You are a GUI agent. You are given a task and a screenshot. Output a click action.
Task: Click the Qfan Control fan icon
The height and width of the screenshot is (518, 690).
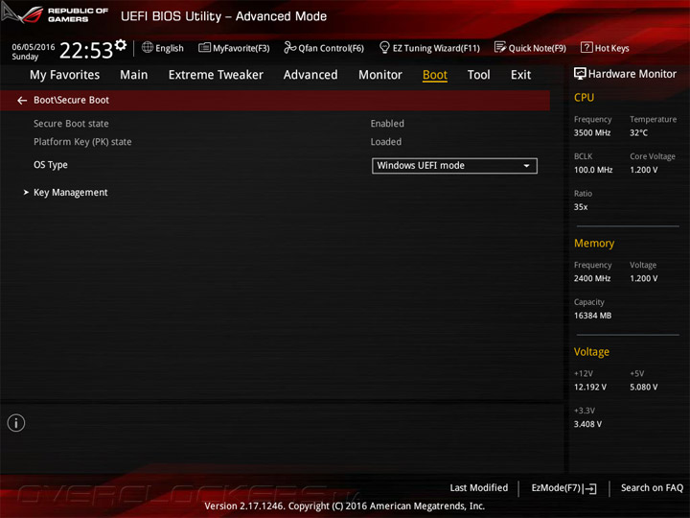coord(290,47)
